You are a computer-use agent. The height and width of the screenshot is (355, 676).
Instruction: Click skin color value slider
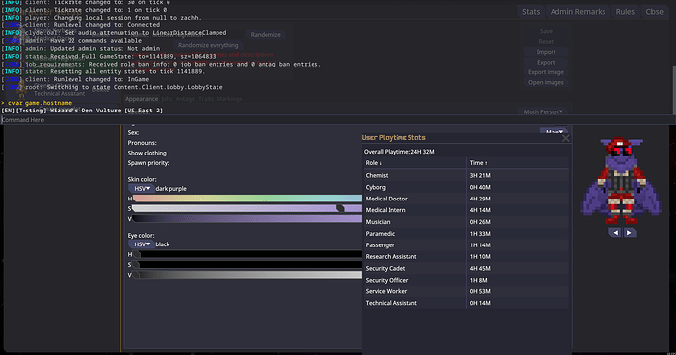(247, 219)
